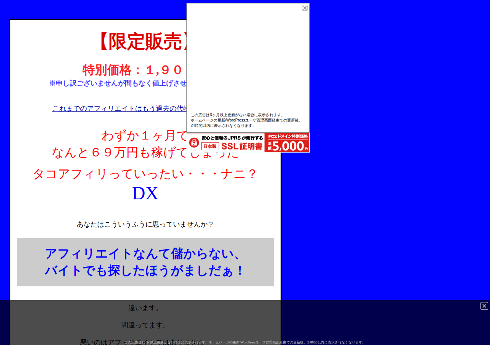Close the popup ad with the X button
This screenshot has height=345, width=490.
pos(305,8)
